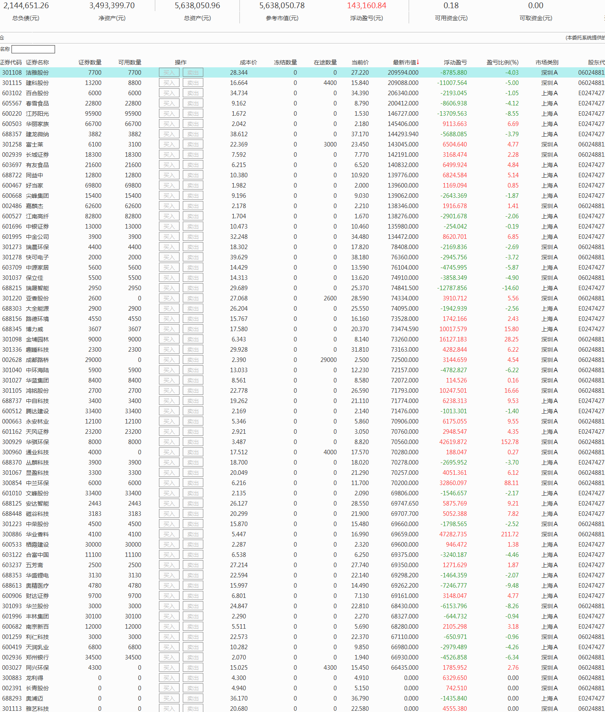Click 买入 for stock 002939 长城证券
Image resolution: width=605 pixels, height=712 pixels.
[x=169, y=155]
